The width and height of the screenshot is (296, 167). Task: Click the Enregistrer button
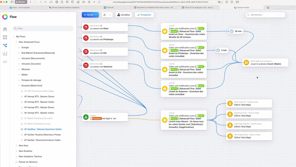pos(144,15)
